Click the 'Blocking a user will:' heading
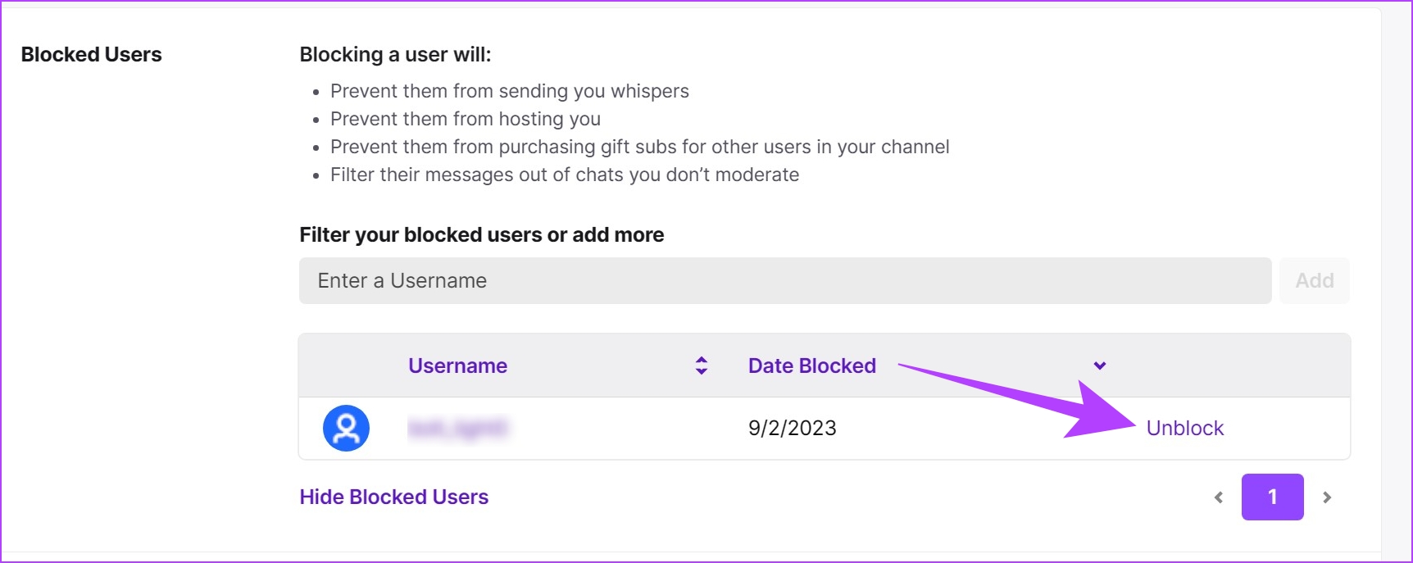The height and width of the screenshot is (563, 1413). tap(395, 54)
